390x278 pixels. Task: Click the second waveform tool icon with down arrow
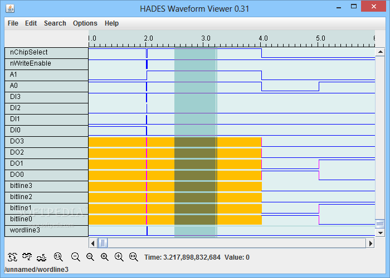27,257
